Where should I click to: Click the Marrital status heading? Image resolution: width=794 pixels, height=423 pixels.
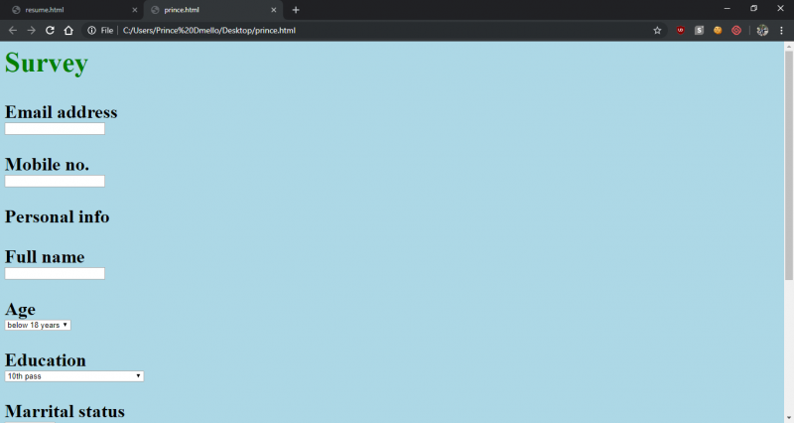[65, 411]
